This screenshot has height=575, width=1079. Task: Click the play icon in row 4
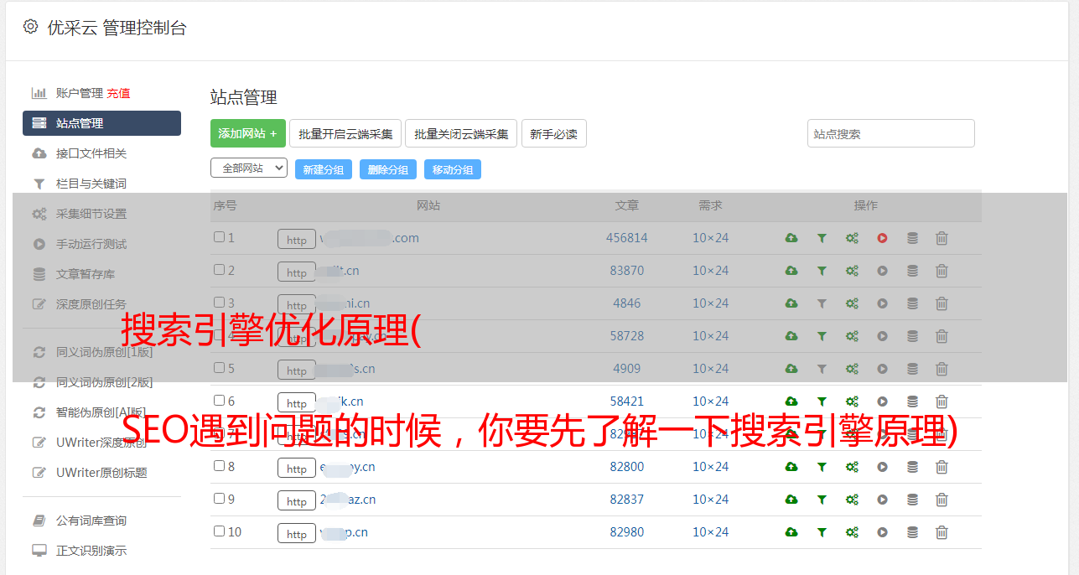(x=882, y=336)
